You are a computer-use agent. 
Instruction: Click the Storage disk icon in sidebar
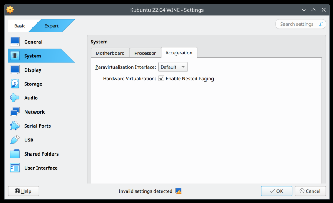coord(15,84)
